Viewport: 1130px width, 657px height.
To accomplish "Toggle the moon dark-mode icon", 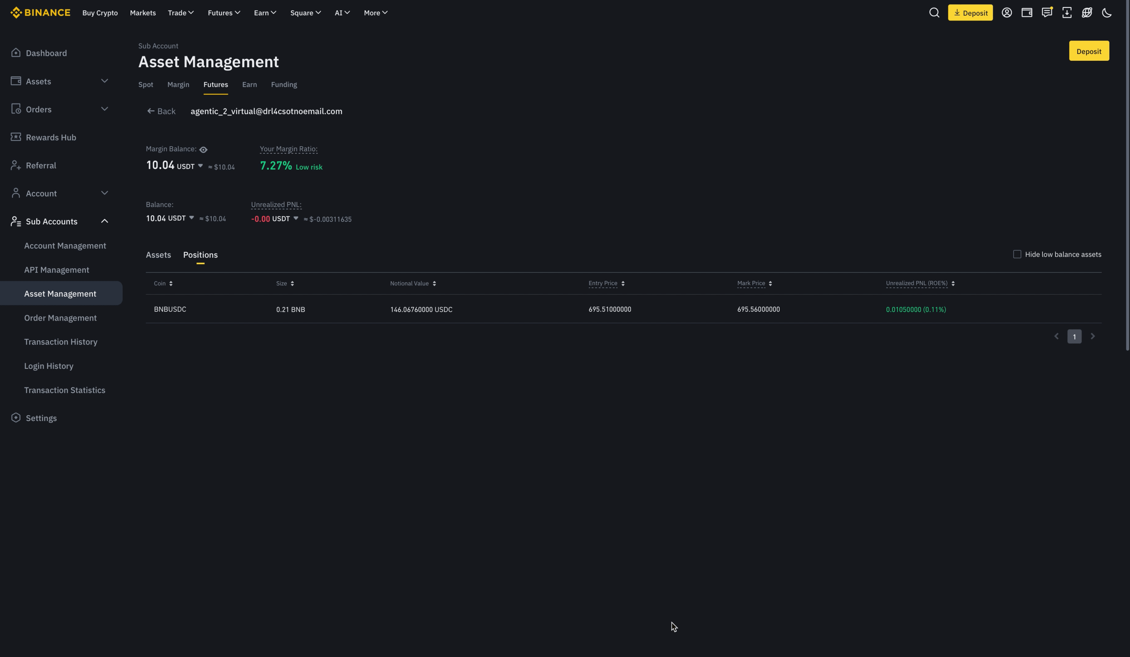I will pyautogui.click(x=1107, y=13).
